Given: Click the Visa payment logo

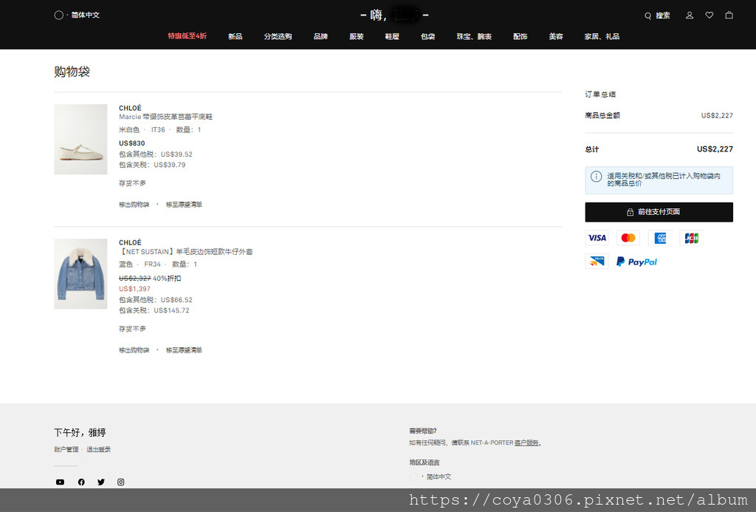Looking at the screenshot, I should [597, 238].
